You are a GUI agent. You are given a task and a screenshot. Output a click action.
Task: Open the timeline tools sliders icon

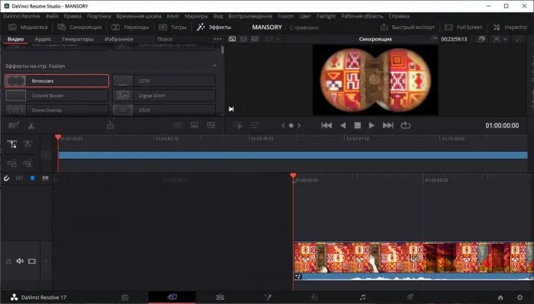(x=255, y=125)
